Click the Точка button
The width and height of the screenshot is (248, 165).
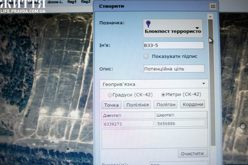click(x=111, y=105)
